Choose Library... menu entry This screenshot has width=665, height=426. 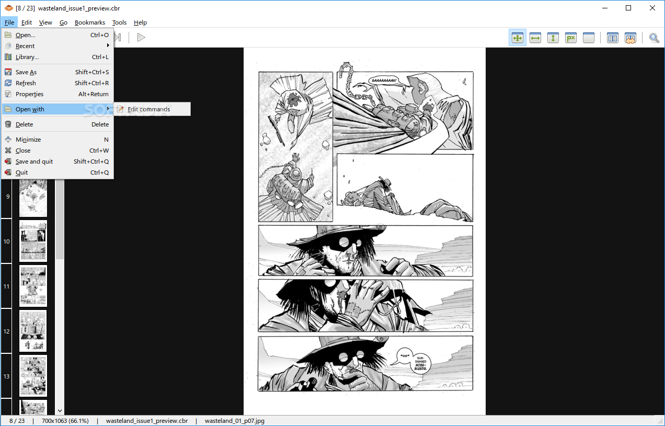point(58,57)
